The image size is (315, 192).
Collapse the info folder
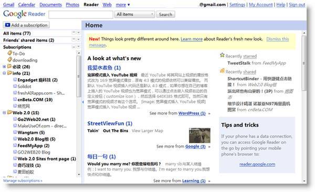(x=4, y=73)
